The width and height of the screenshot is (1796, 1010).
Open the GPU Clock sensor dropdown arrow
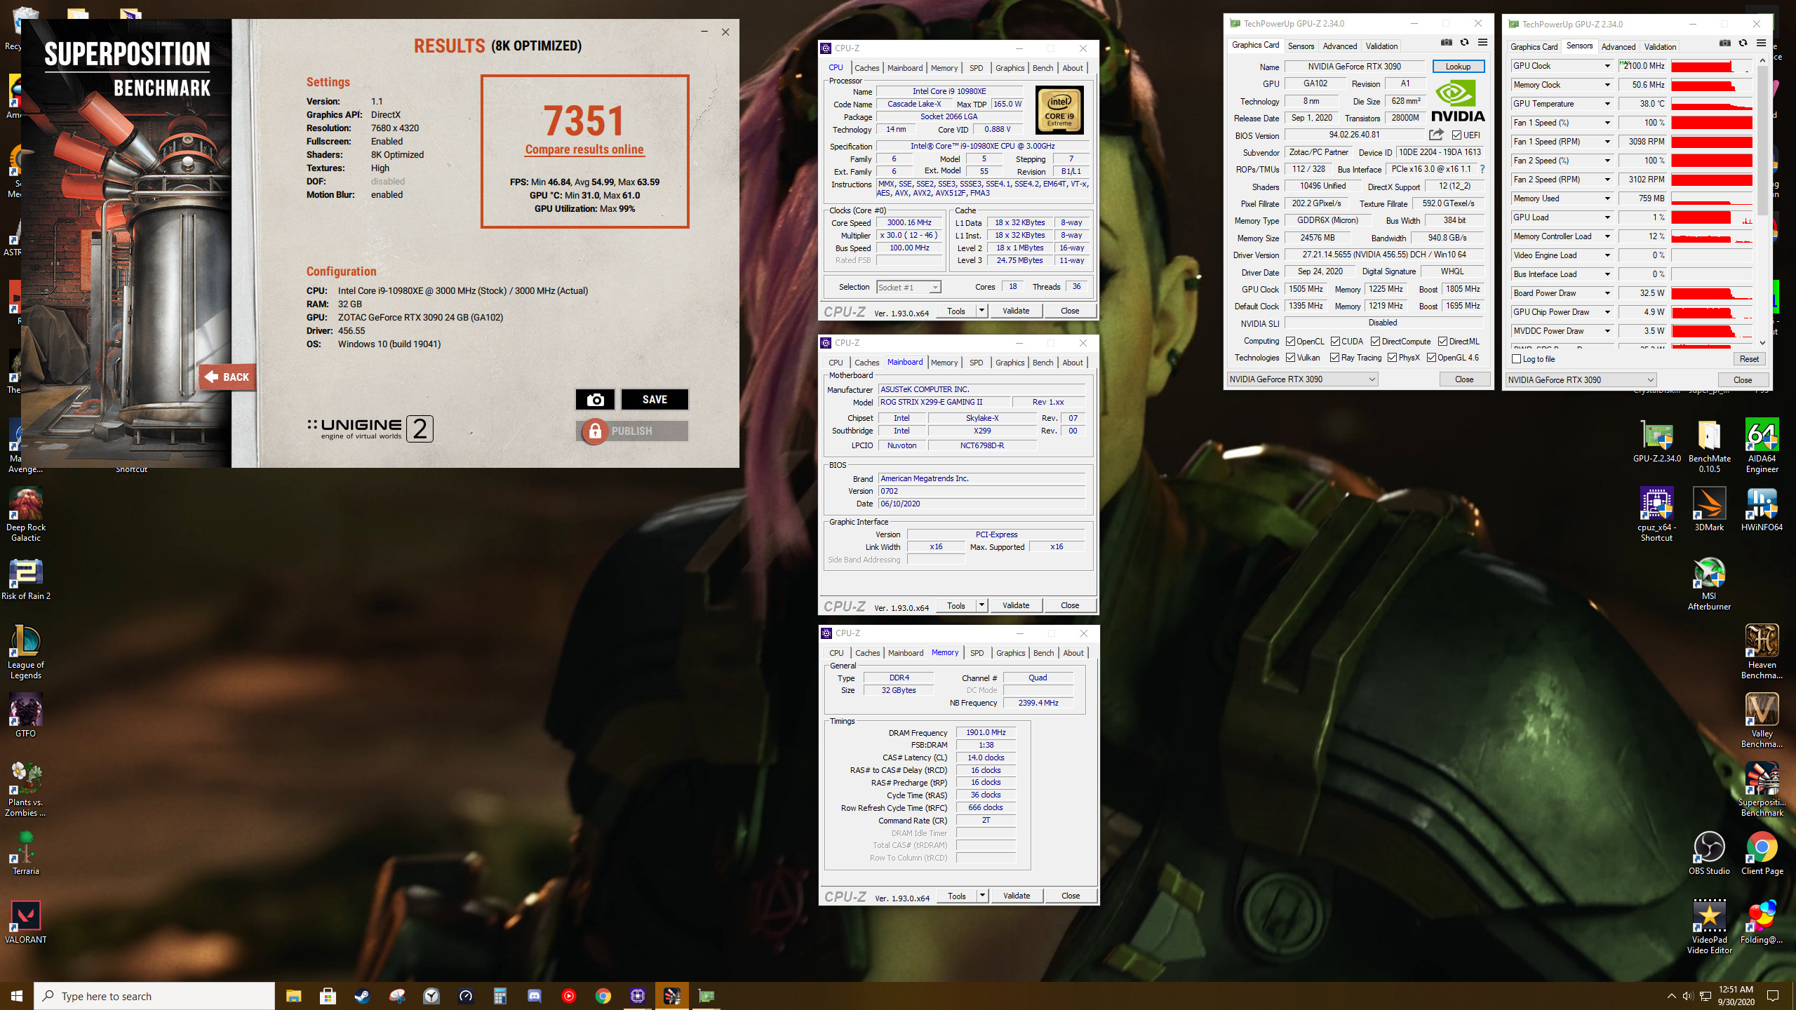tap(1607, 66)
